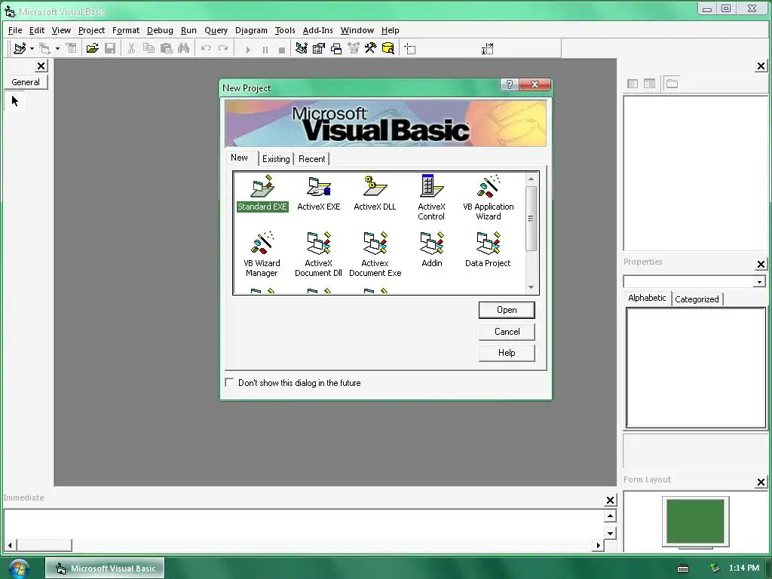Open the Tools menu

coord(284,30)
